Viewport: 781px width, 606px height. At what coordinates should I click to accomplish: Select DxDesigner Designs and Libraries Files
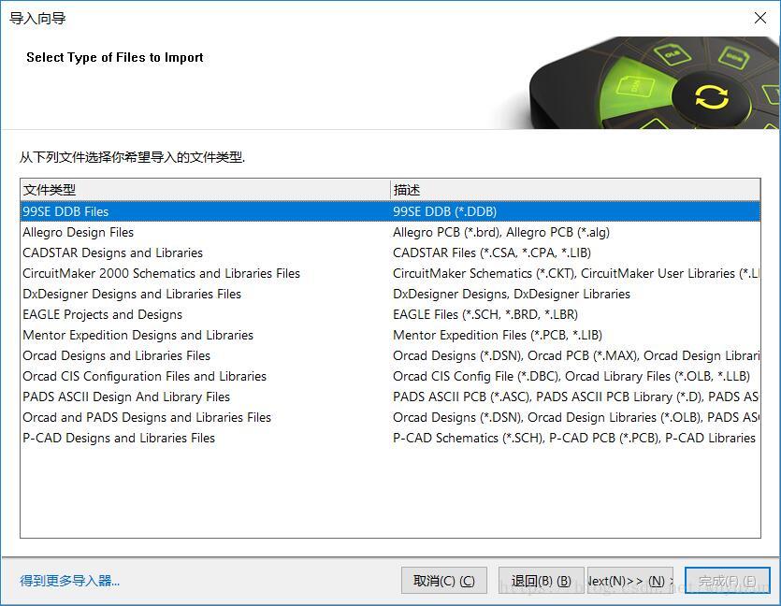coord(132,294)
